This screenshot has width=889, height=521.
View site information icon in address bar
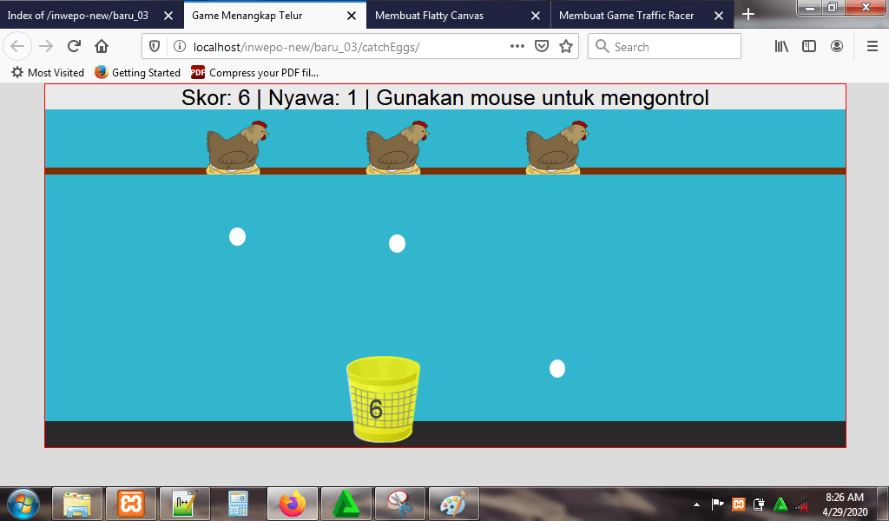(179, 47)
